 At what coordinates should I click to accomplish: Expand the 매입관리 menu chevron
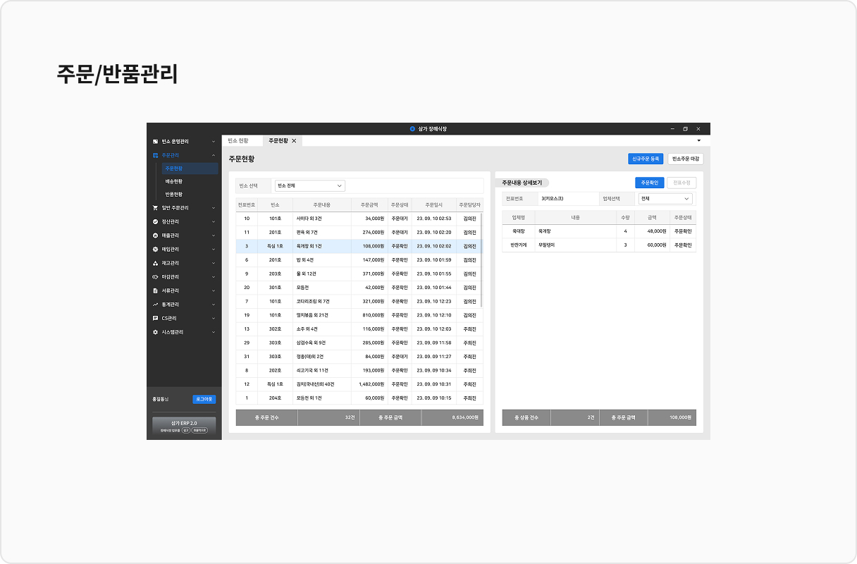coord(214,250)
